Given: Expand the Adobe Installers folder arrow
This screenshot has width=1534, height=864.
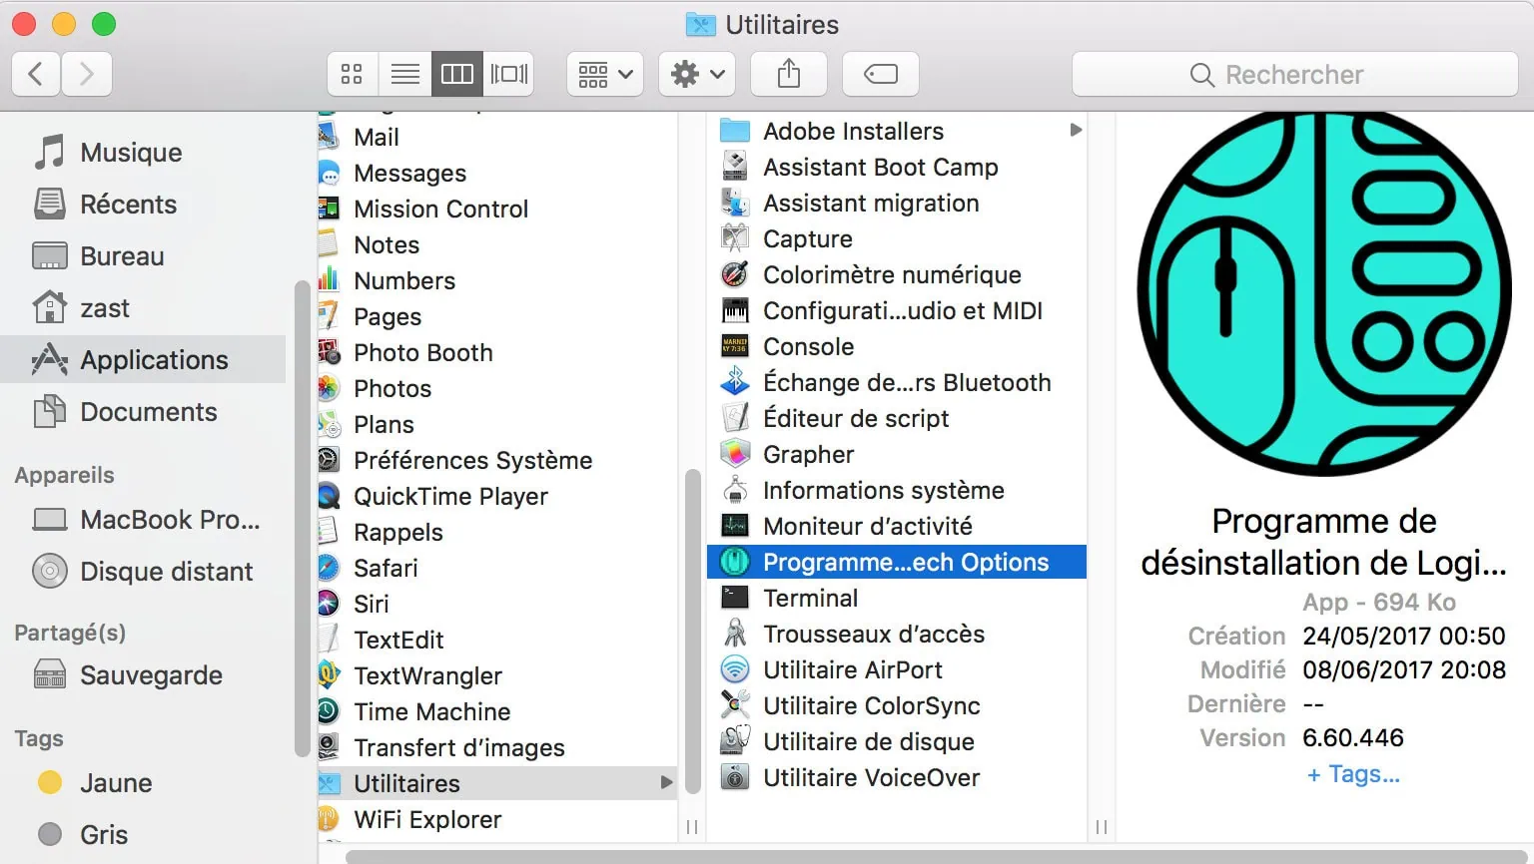Looking at the screenshot, I should (1076, 131).
